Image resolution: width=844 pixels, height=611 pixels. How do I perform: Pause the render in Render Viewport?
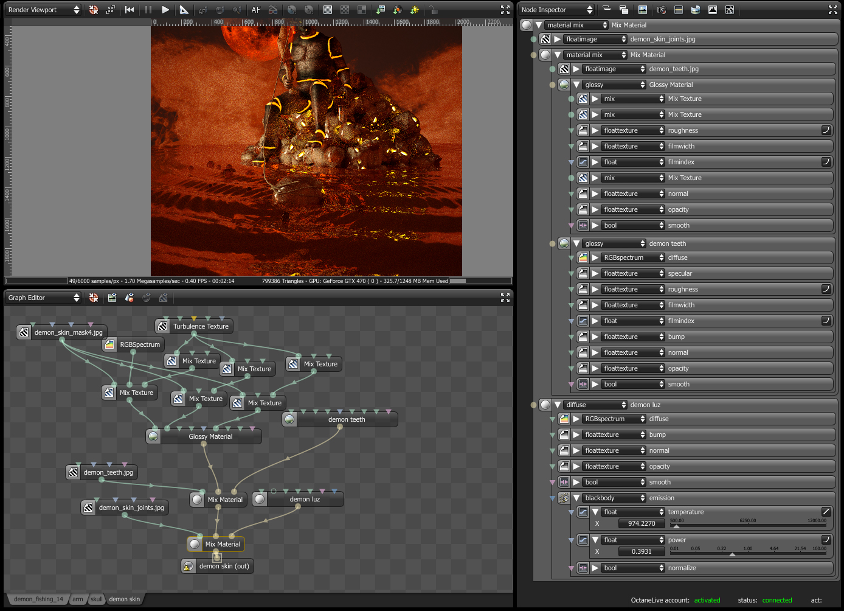(x=148, y=10)
